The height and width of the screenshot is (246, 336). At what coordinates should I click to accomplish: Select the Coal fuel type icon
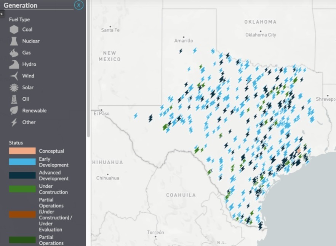tap(13, 29)
